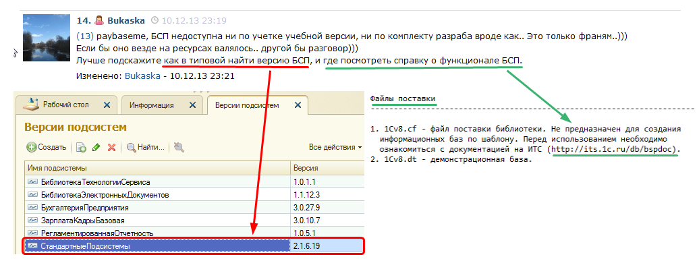Select the ЗарплатаКадрыБазовая row

coord(194,221)
